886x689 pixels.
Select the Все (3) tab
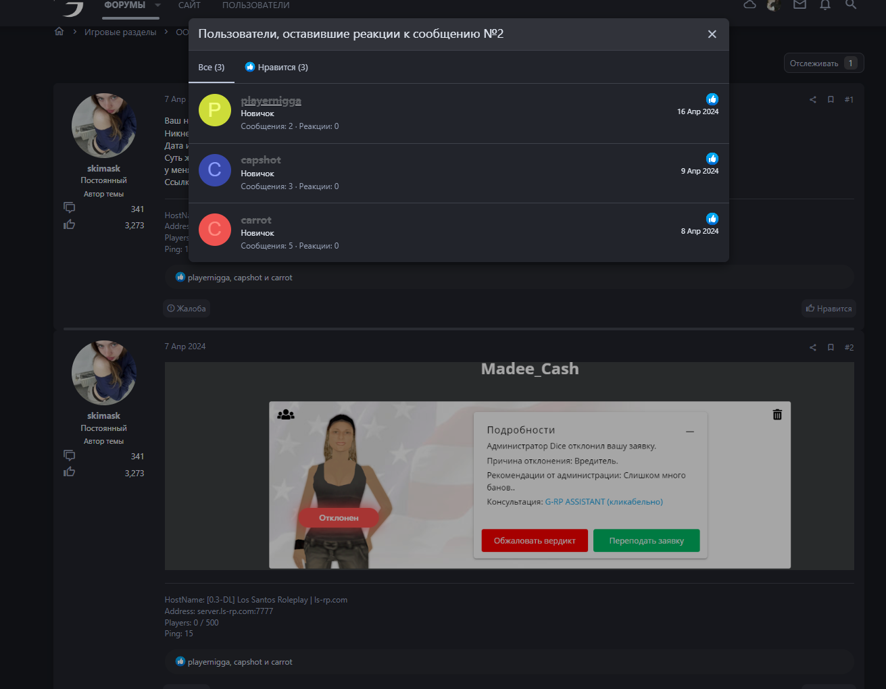[x=212, y=68]
